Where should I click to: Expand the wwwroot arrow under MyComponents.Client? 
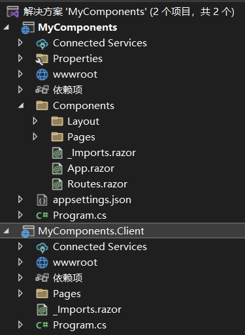click(x=20, y=262)
